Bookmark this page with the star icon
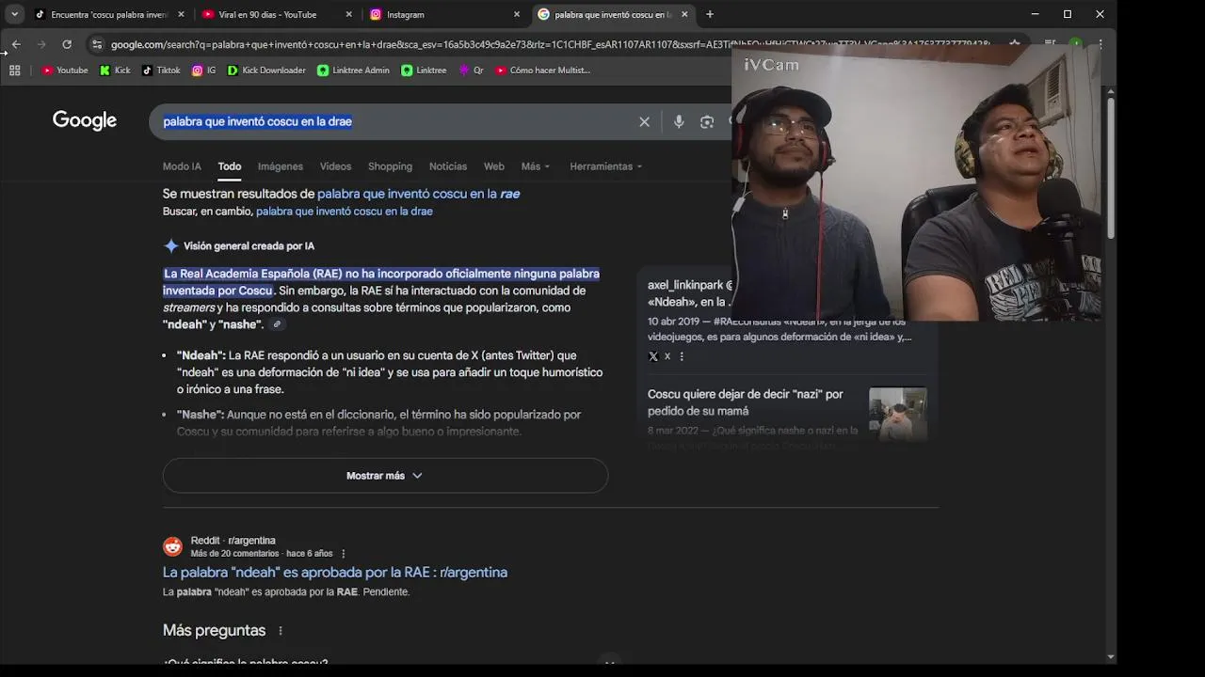This screenshot has height=677, width=1205. (1014, 44)
